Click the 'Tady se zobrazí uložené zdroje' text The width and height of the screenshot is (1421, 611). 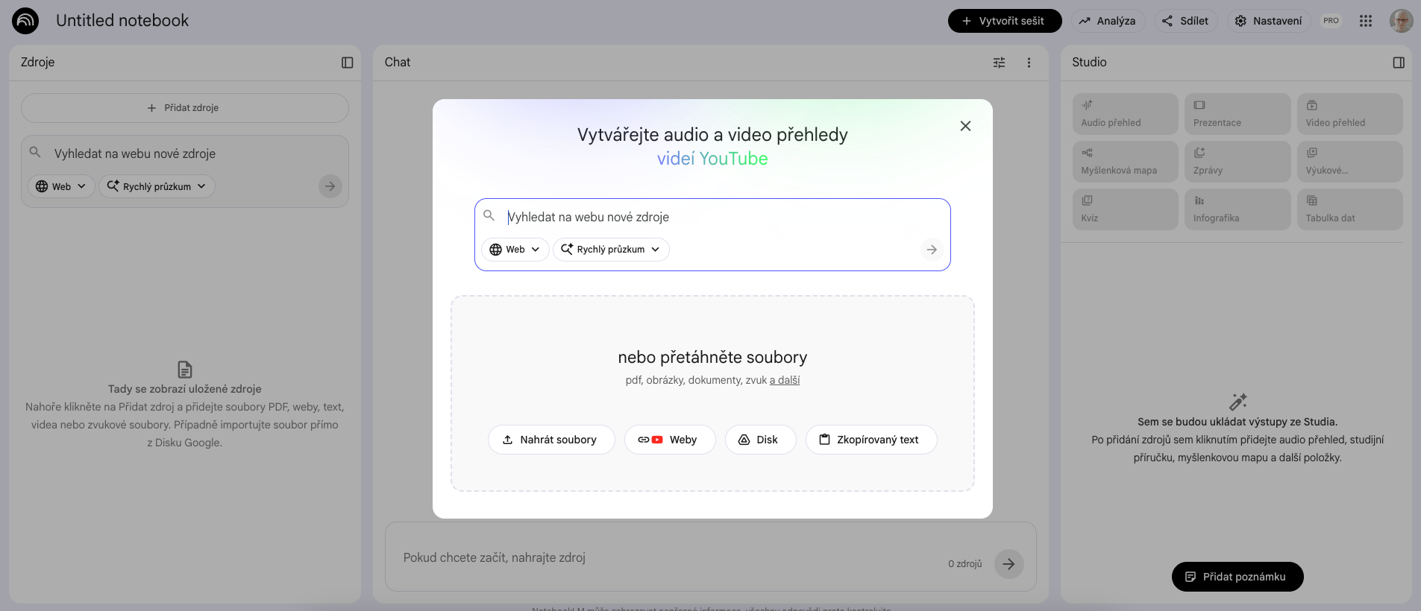(x=185, y=389)
